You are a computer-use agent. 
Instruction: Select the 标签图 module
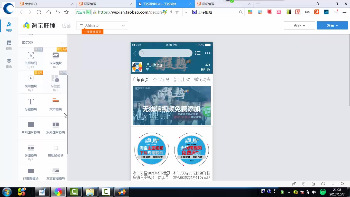[x=56, y=82]
